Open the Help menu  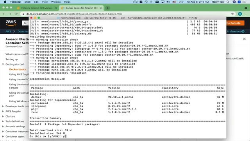click(67, 2)
